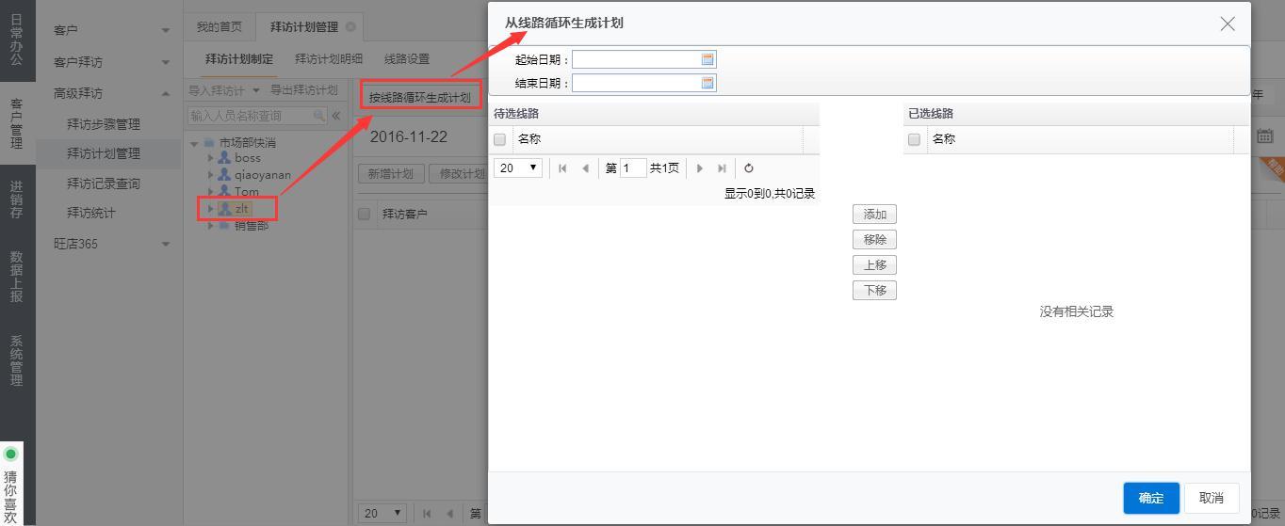
Task: Open the end date calendar picker
Action: [708, 83]
